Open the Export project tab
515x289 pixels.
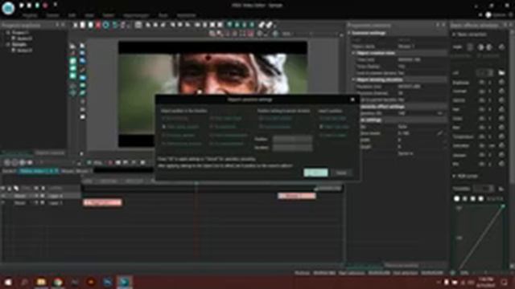tap(136, 15)
